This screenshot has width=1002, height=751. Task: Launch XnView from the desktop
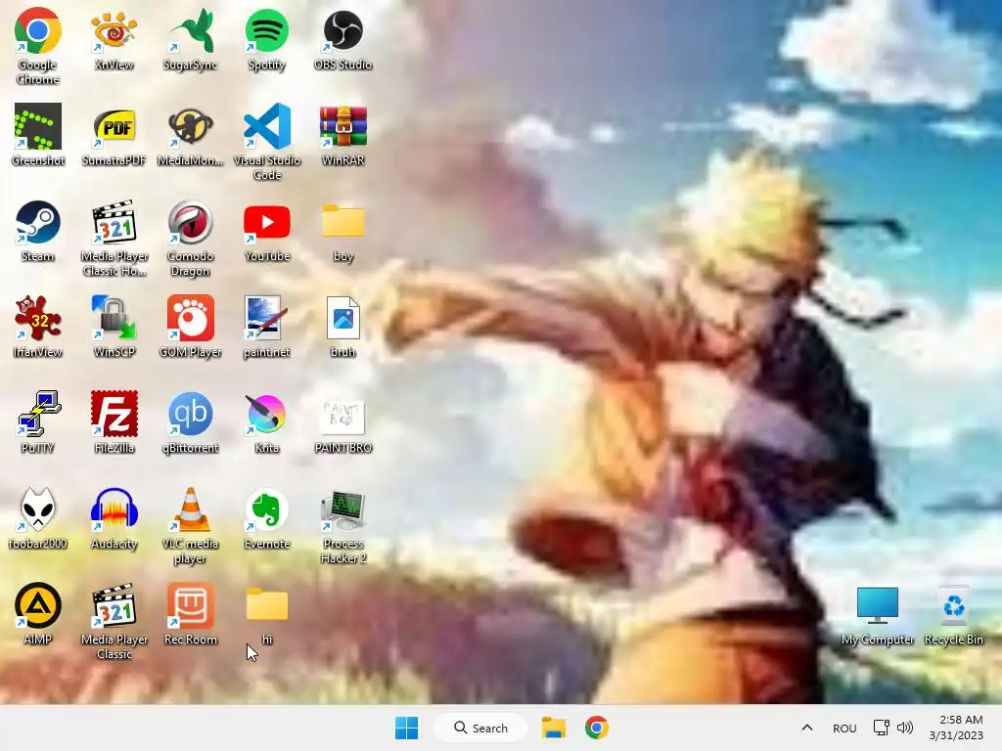114,30
